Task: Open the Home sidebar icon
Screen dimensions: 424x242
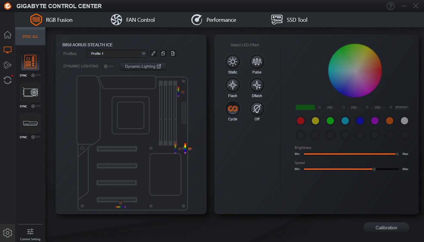Action: pos(8,35)
